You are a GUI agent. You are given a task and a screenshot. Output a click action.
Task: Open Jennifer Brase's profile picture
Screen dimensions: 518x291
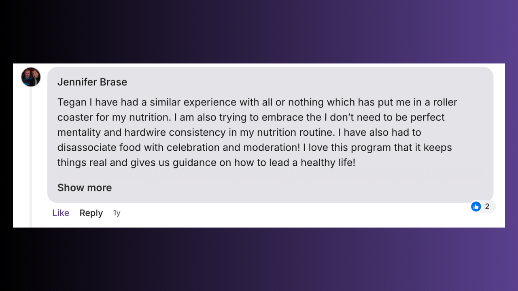[31, 77]
